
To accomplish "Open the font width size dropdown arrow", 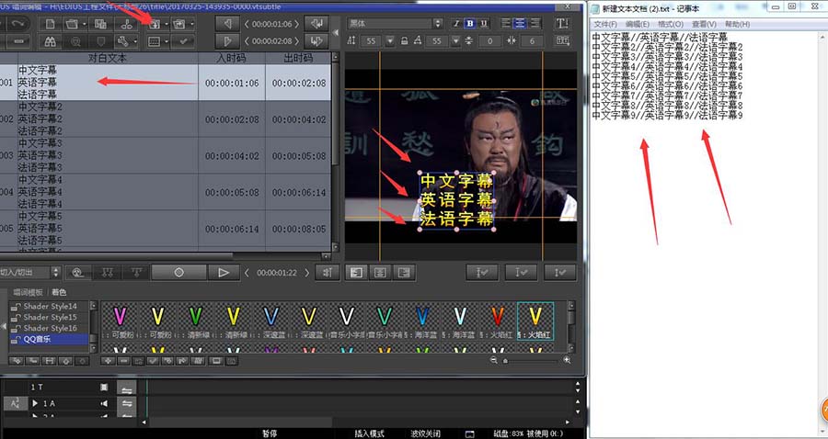I will tap(455, 40).
